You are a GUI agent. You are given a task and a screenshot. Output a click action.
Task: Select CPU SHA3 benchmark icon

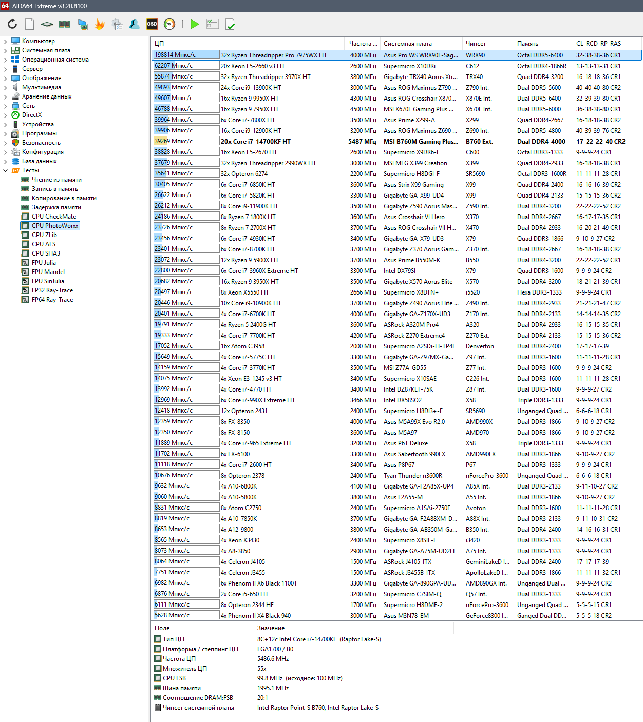click(x=25, y=253)
